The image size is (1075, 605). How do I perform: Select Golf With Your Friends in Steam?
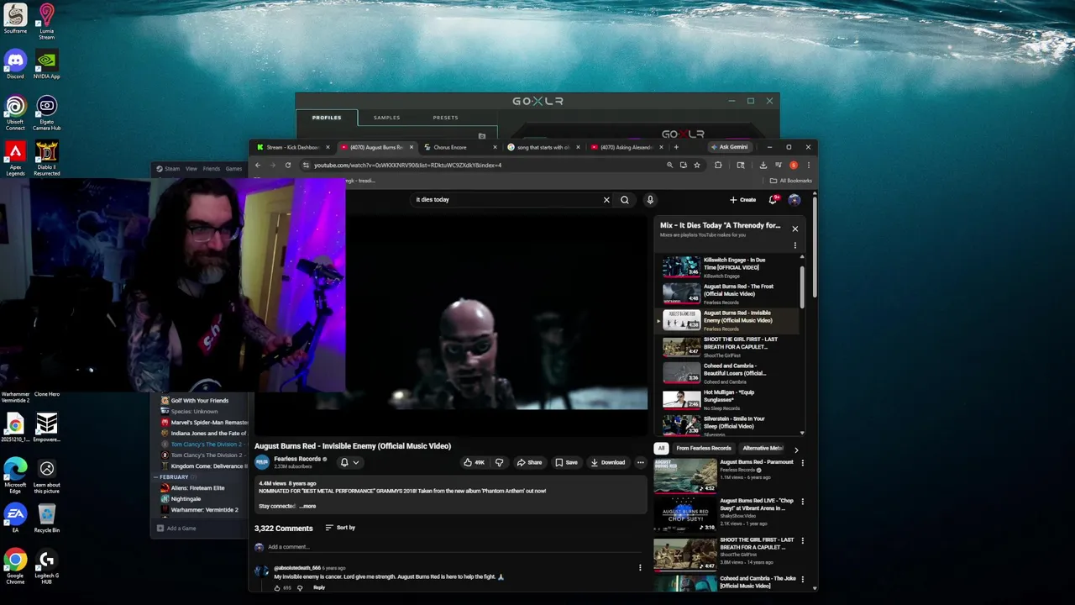click(199, 401)
